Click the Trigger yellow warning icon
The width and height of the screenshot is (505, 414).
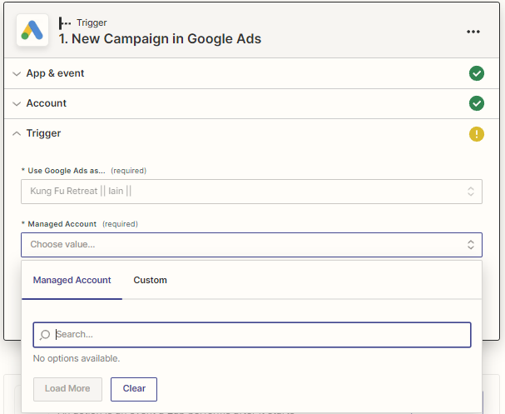point(477,134)
